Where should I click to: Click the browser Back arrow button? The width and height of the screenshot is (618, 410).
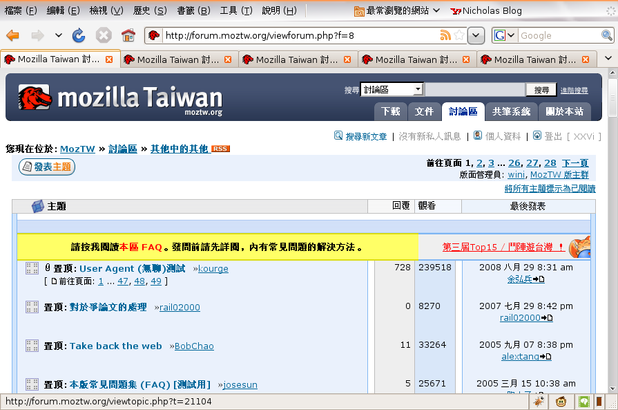pyautogui.click(x=13, y=35)
